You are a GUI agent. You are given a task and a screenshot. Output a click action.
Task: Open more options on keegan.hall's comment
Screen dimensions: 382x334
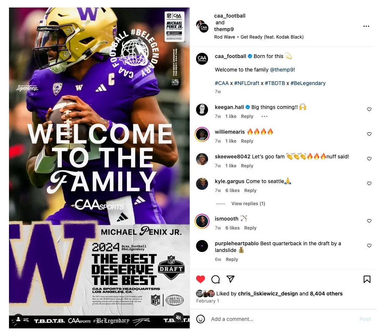pyautogui.click(x=264, y=116)
